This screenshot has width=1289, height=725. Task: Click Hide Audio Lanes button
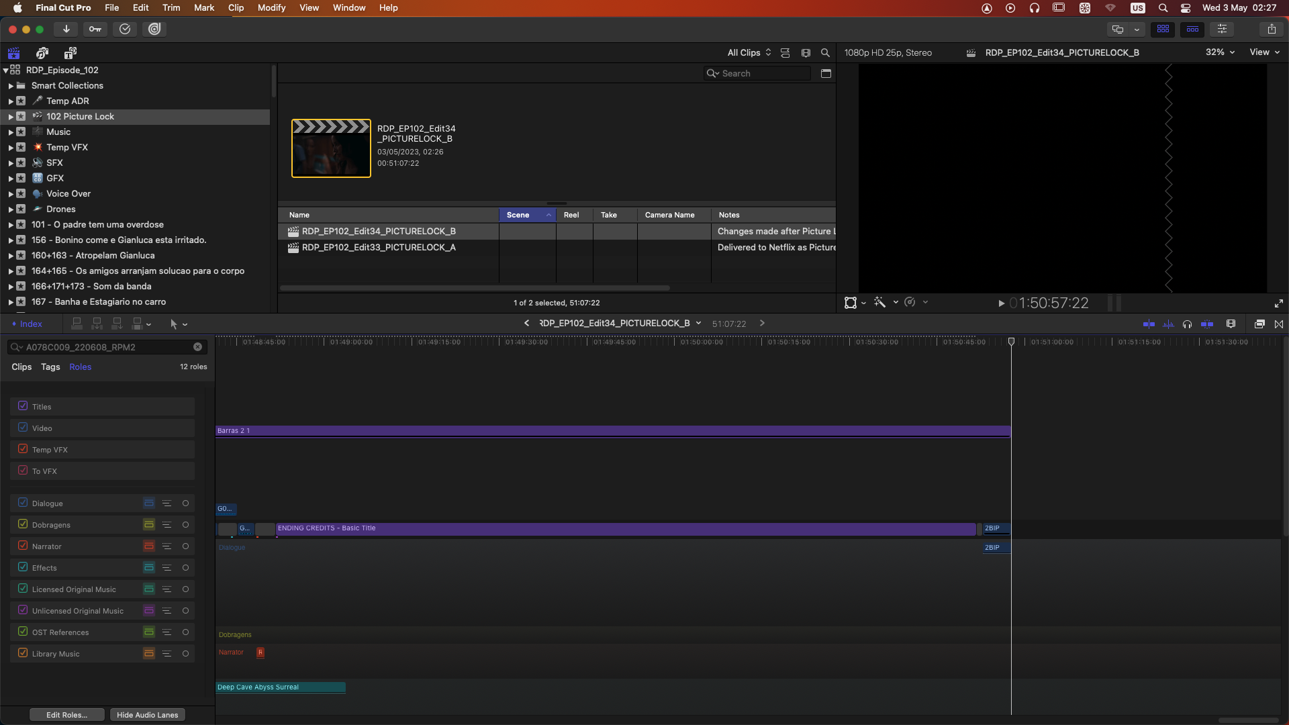pos(147,715)
